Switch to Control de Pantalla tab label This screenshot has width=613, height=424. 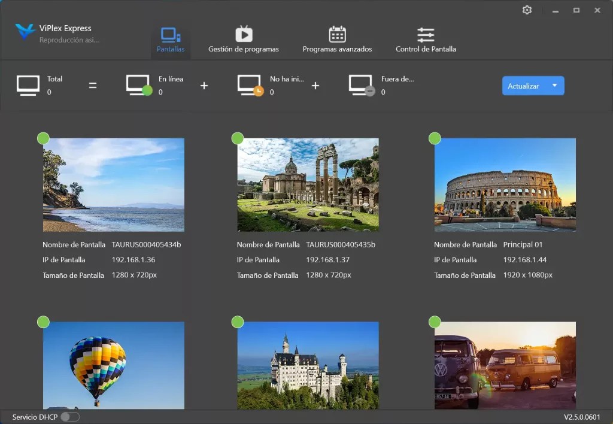426,49
